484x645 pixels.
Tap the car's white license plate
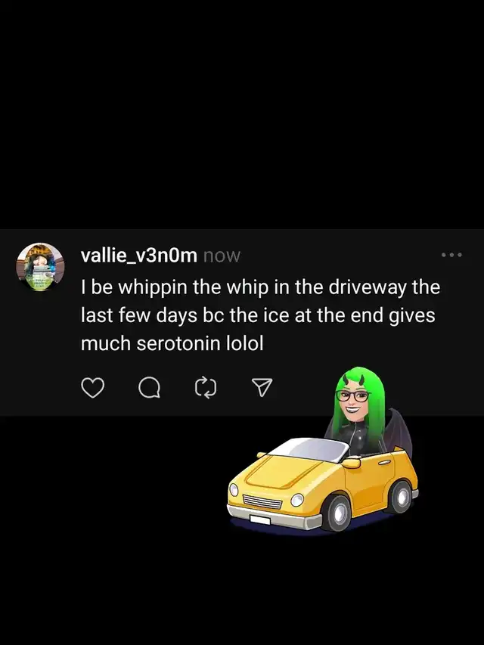[260, 519]
